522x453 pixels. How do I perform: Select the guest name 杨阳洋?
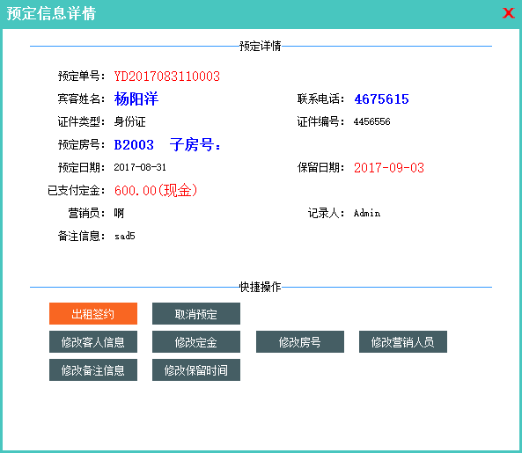pyautogui.click(x=136, y=99)
